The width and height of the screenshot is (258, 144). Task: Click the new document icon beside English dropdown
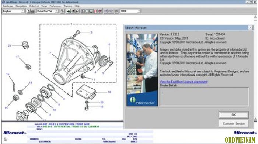28,11
